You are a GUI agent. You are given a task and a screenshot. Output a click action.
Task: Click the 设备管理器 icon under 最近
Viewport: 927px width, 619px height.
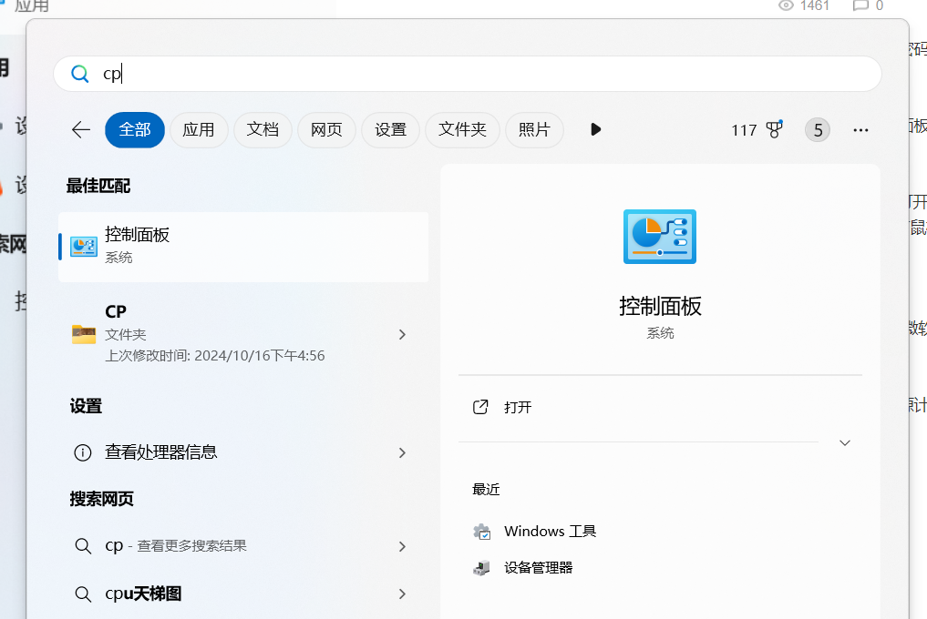[x=482, y=568]
